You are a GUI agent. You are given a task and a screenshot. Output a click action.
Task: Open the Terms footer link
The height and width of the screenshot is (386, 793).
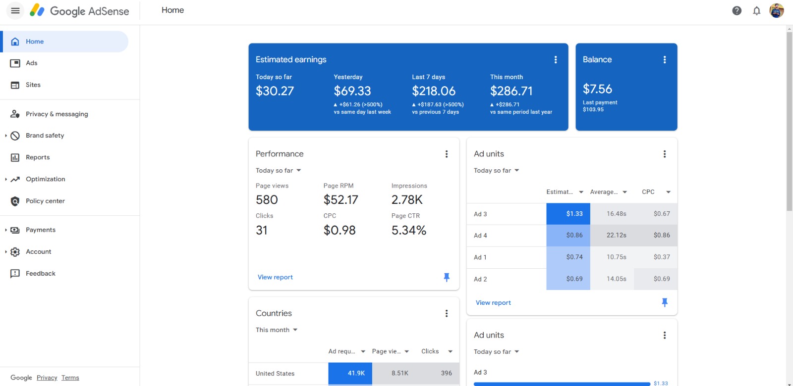click(70, 378)
